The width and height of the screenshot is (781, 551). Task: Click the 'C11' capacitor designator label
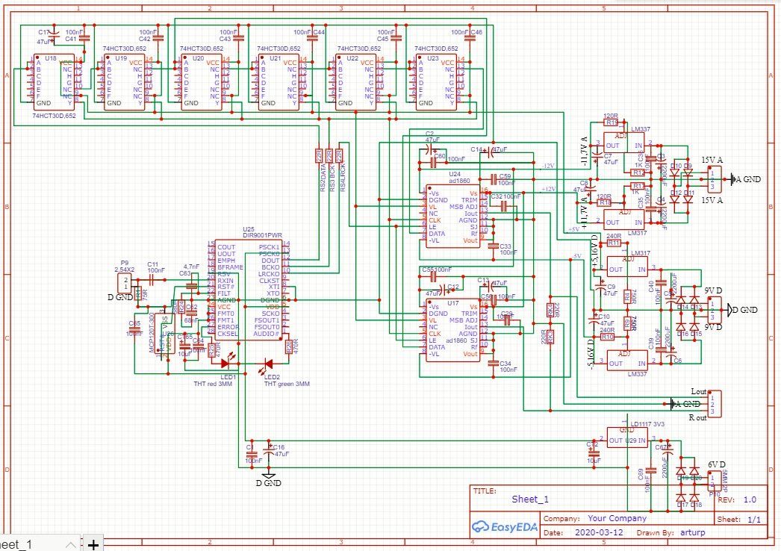pos(152,264)
